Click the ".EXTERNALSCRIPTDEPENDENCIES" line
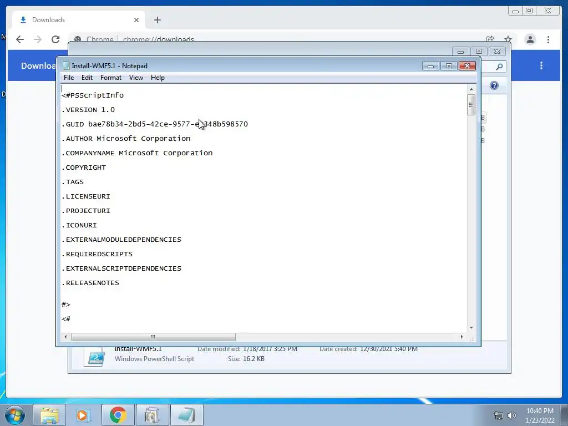568x426 pixels. [121, 268]
